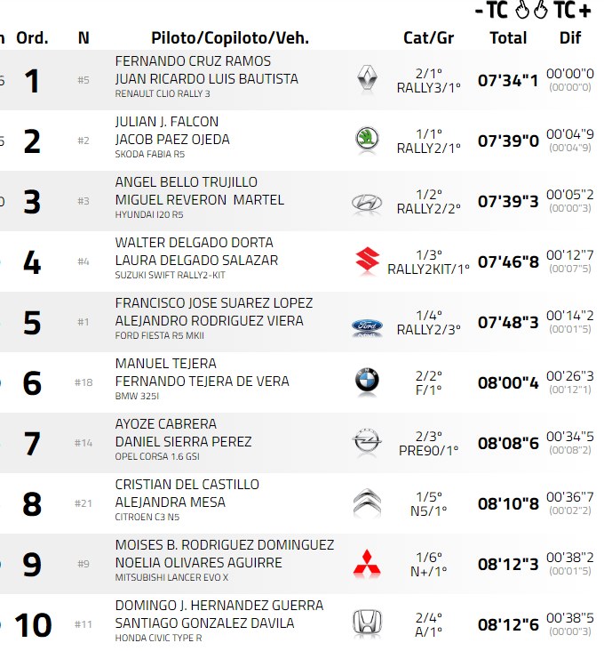Open driver Fernando Cruz Ramos entry
The width and height of the screenshot is (604, 651).
(x=193, y=61)
